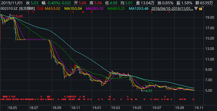Screen dimensions: 217x111
Task: Click the red flag marker beside the 19.07 gridline
Action: click(151, 12)
